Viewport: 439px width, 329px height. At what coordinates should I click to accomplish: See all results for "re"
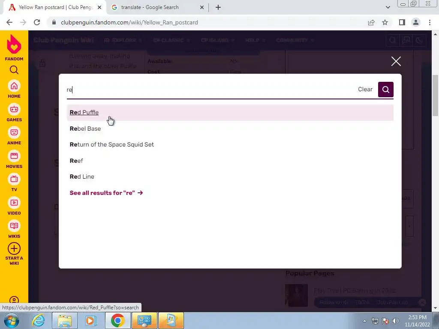[106, 193]
